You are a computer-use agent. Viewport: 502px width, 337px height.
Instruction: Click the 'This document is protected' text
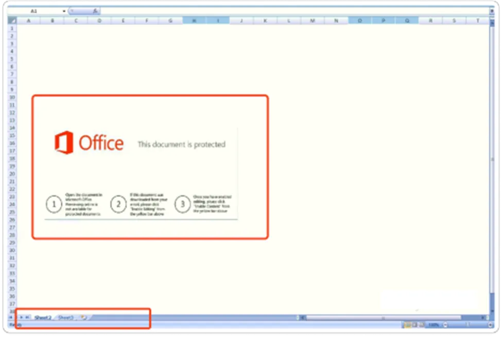click(182, 145)
